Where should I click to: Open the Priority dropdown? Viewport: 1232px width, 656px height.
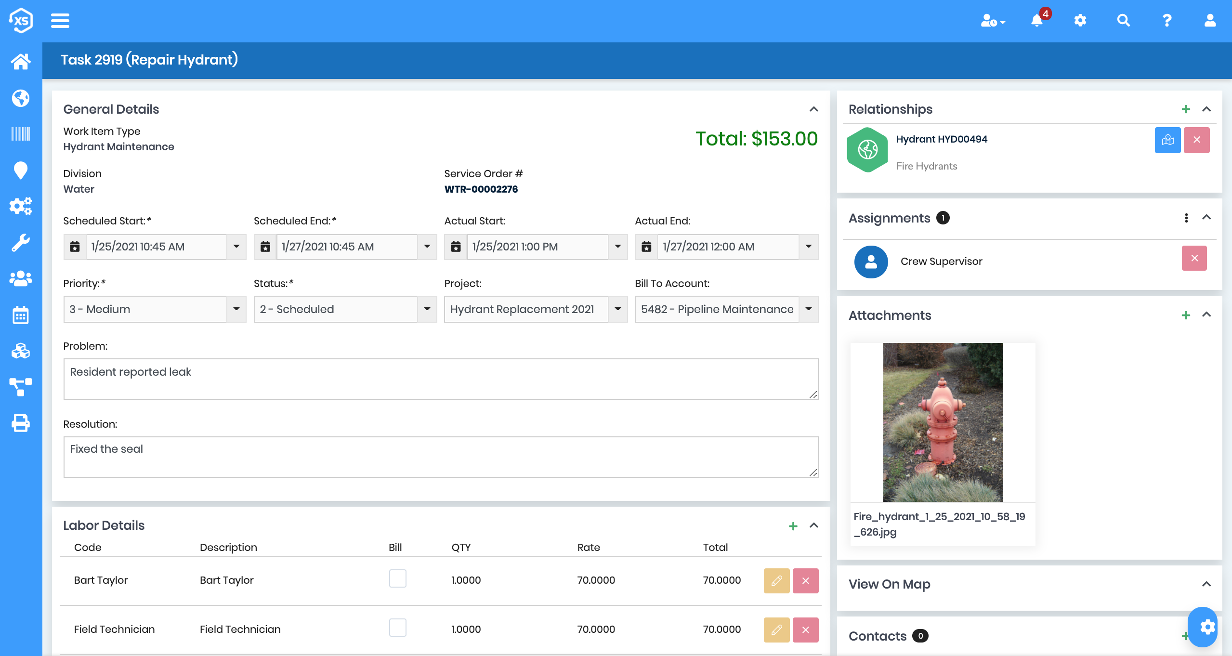coord(236,309)
